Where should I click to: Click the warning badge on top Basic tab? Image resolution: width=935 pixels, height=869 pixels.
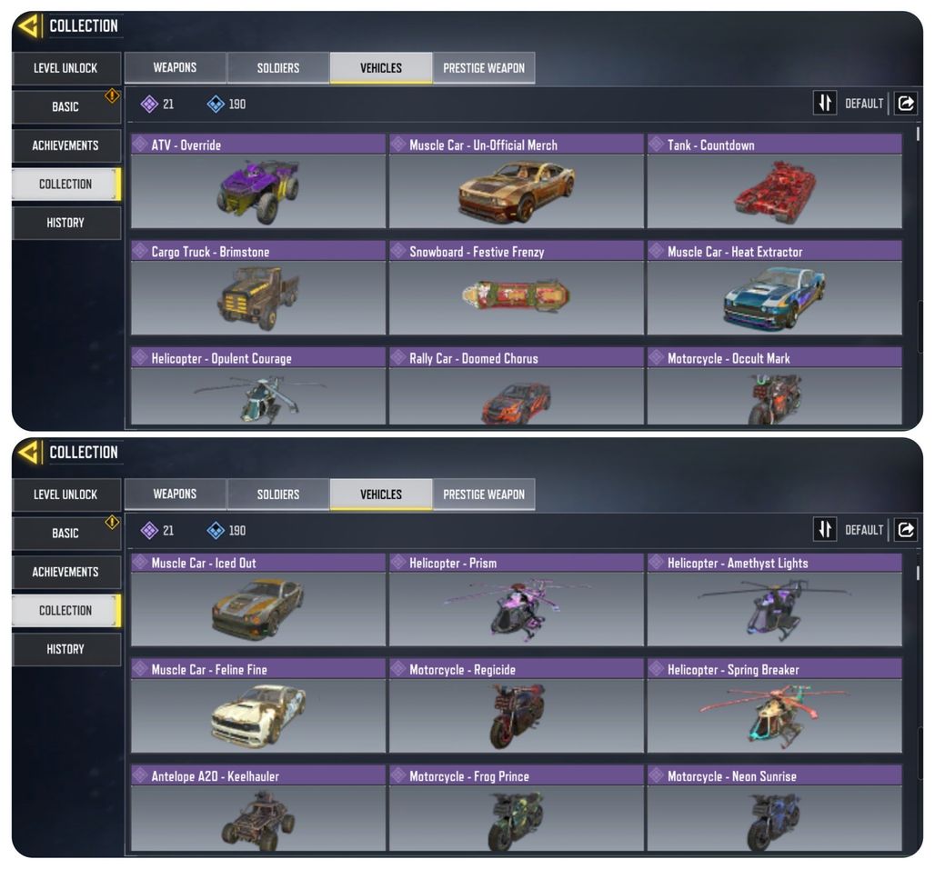(112, 96)
